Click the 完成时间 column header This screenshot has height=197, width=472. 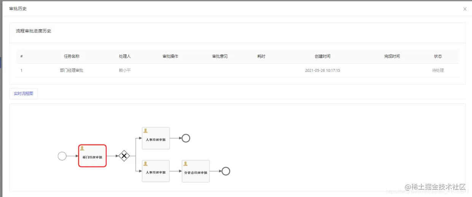pyautogui.click(x=392, y=56)
